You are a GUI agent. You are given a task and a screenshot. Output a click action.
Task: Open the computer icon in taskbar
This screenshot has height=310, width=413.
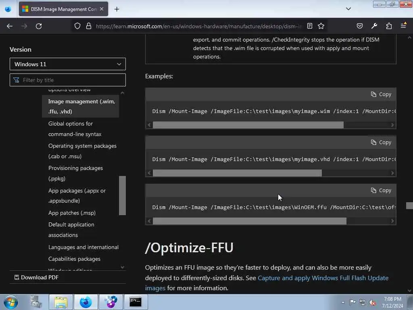click(x=35, y=302)
